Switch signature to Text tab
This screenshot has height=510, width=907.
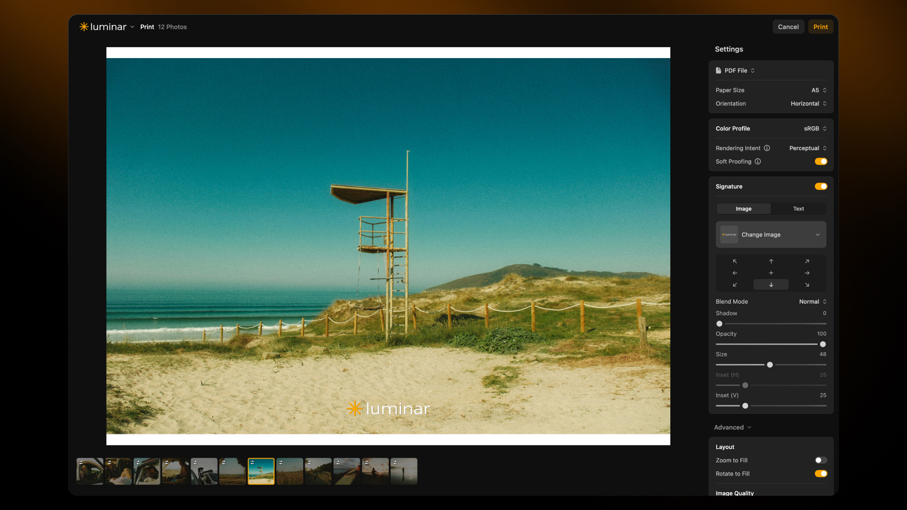798,209
